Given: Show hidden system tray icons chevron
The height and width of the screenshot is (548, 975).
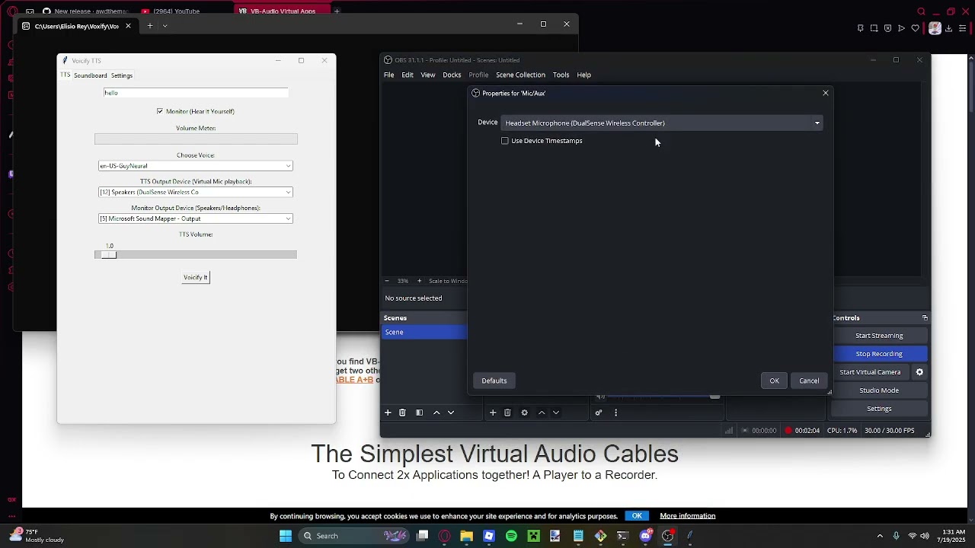Looking at the screenshot, I should click(x=880, y=536).
